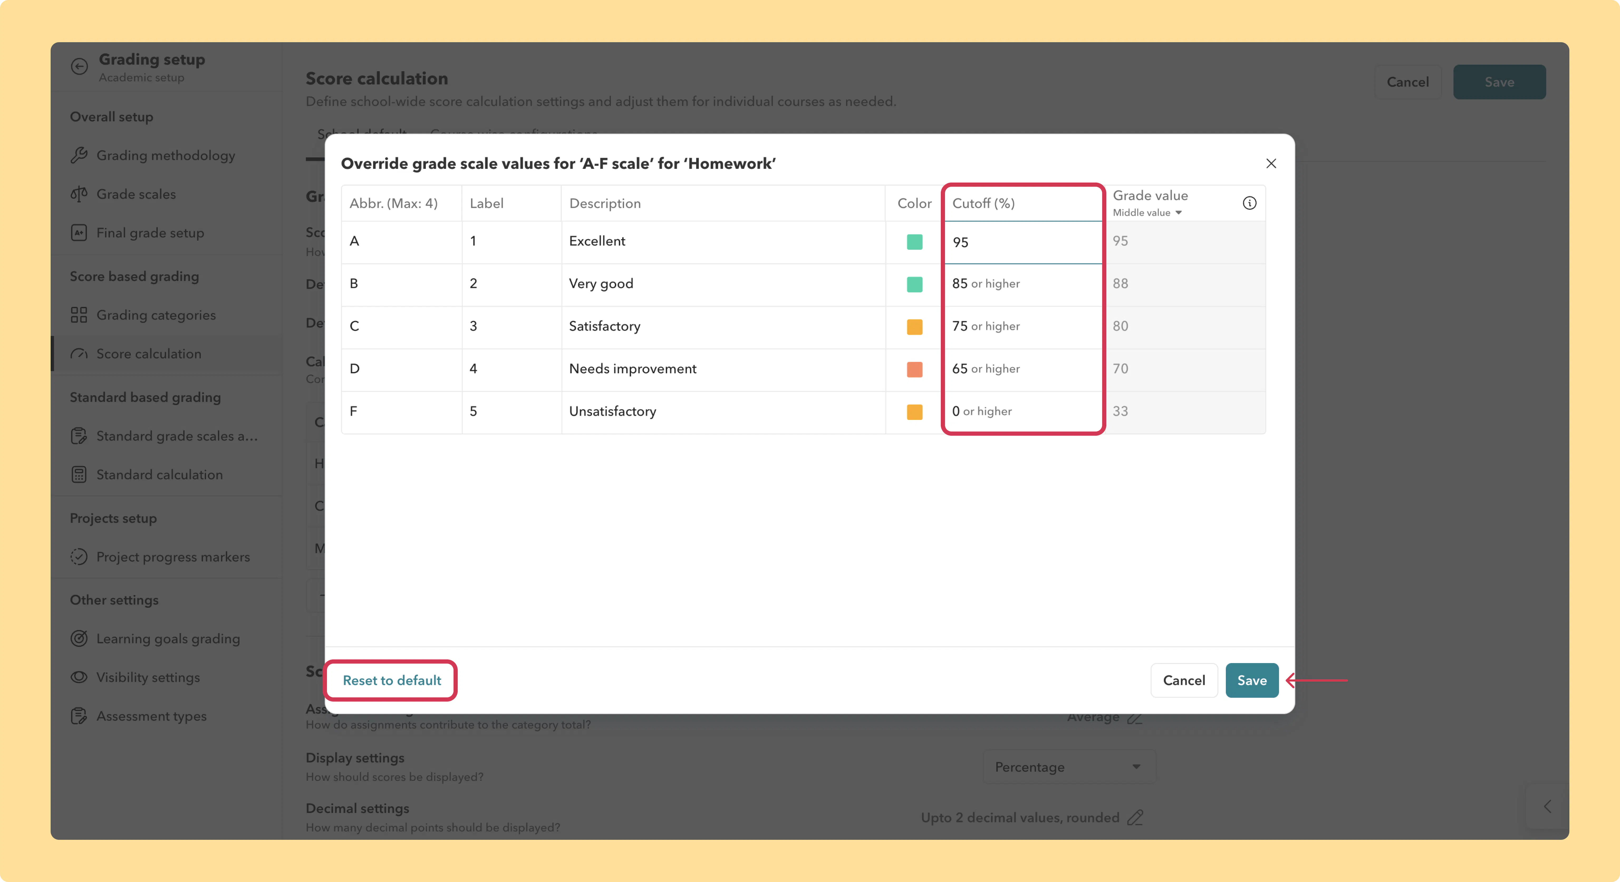
Task: Open Assessment types icon
Action: pyautogui.click(x=79, y=716)
